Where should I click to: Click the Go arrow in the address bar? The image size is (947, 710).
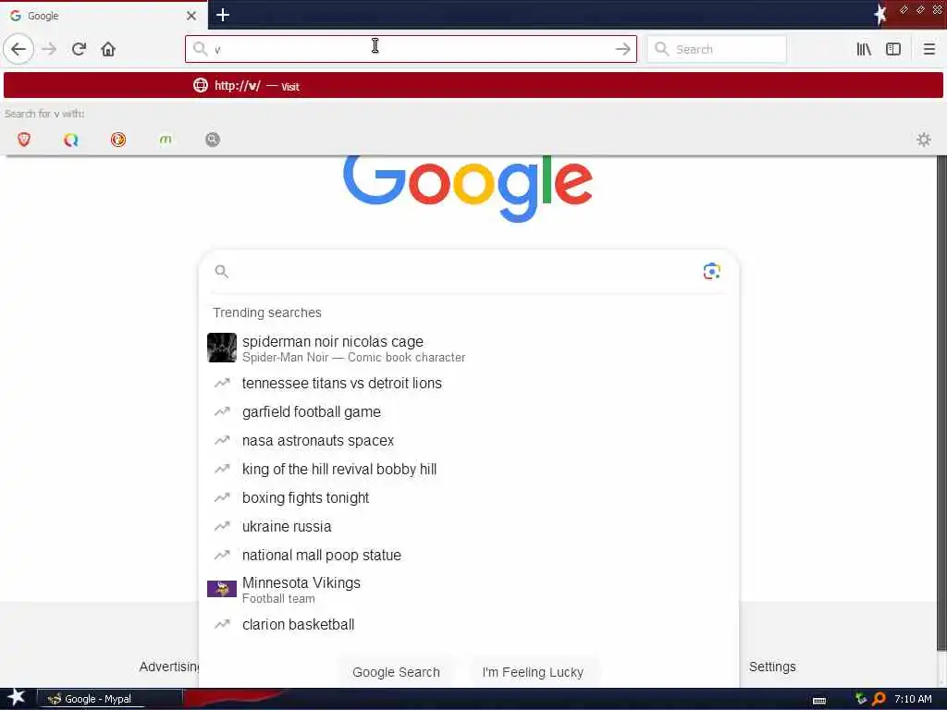[x=622, y=50]
